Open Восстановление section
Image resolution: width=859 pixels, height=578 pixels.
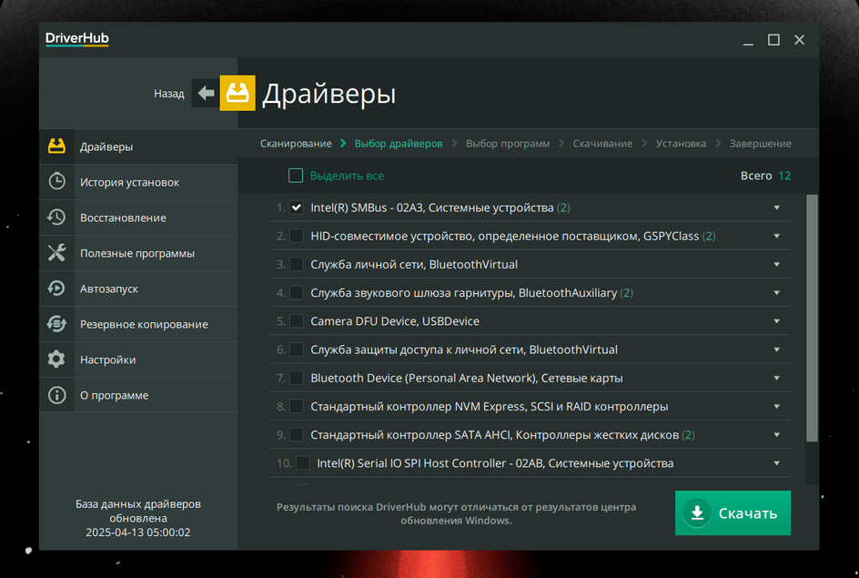[138, 218]
